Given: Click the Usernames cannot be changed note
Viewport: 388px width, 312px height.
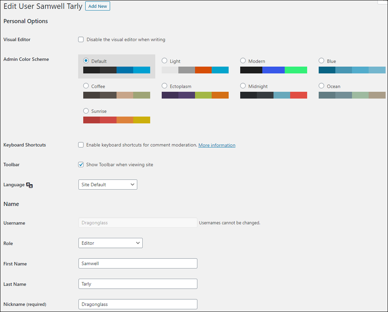Looking at the screenshot, I should click(230, 223).
